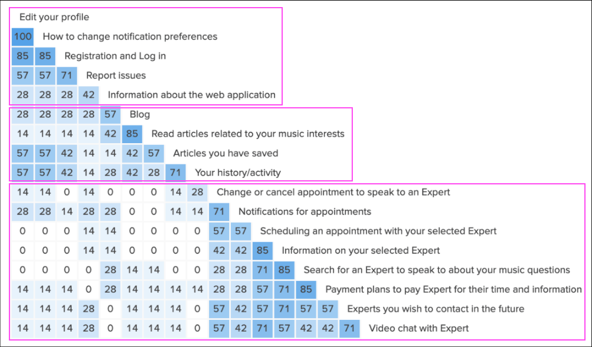Viewport: 592px width, 347px height.
Task: Click the 71 cell beside Notifications for appointments
Action: point(219,211)
